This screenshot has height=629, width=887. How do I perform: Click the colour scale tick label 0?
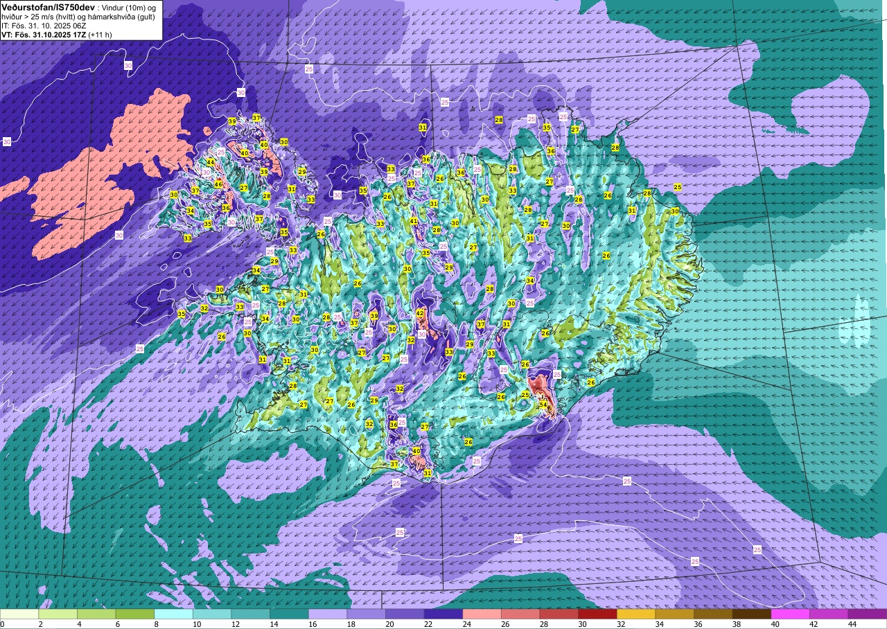pos(2,624)
